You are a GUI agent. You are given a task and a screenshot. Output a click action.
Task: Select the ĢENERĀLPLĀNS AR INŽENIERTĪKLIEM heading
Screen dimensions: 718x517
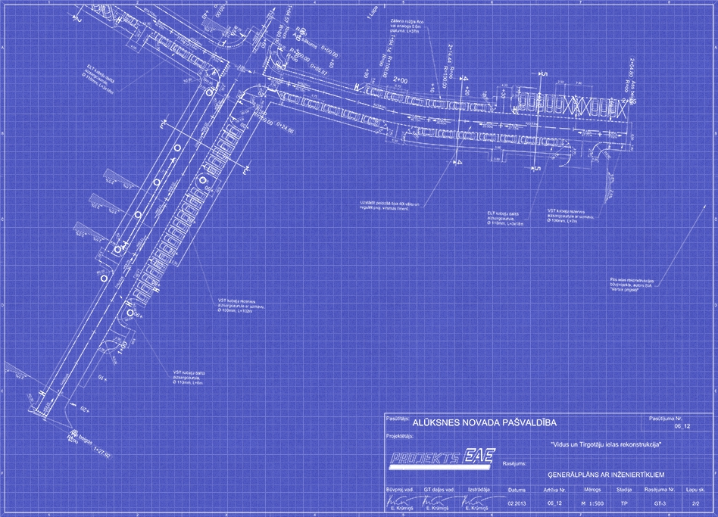tap(606, 475)
